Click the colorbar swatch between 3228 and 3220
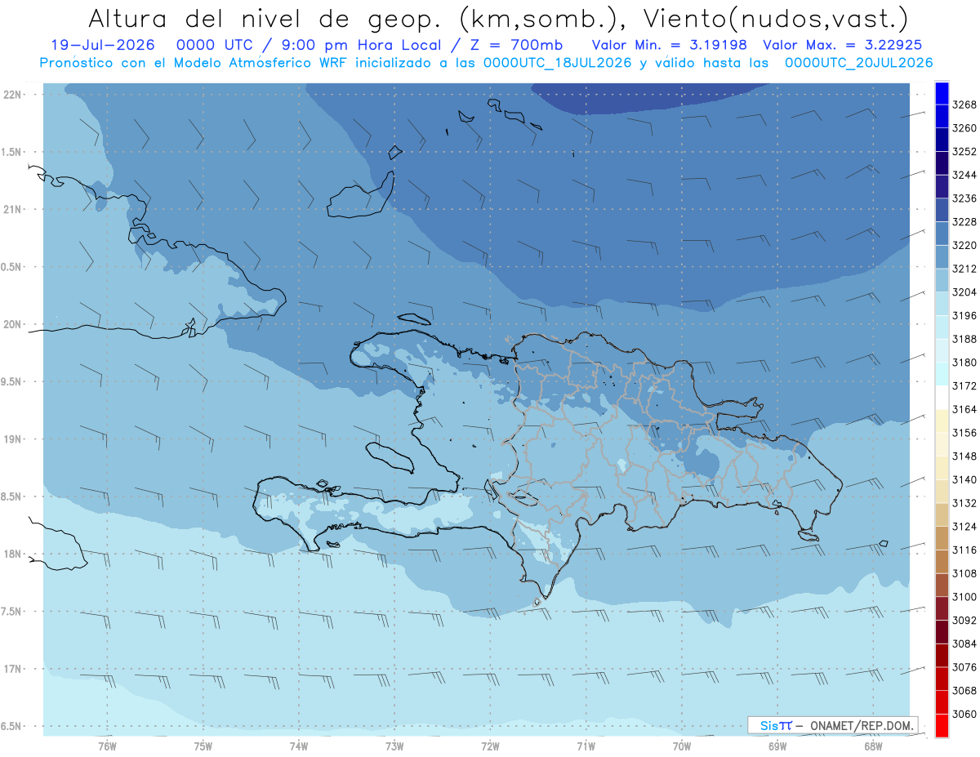The image size is (980, 757). click(942, 234)
